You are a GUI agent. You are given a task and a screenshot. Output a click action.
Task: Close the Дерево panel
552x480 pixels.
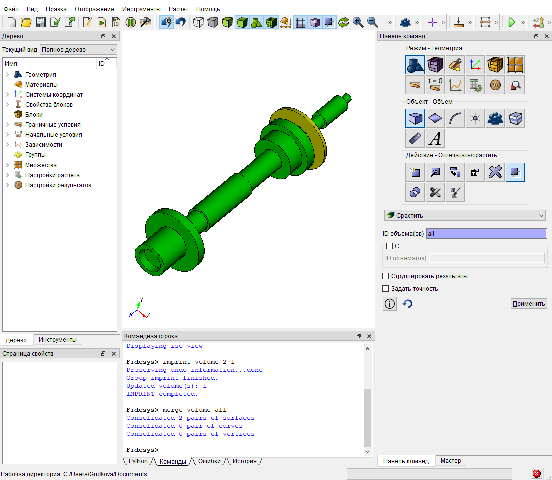(x=114, y=36)
